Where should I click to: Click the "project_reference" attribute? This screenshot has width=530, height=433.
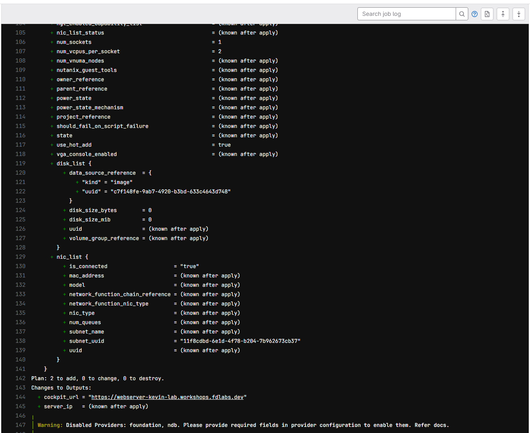[x=83, y=117]
